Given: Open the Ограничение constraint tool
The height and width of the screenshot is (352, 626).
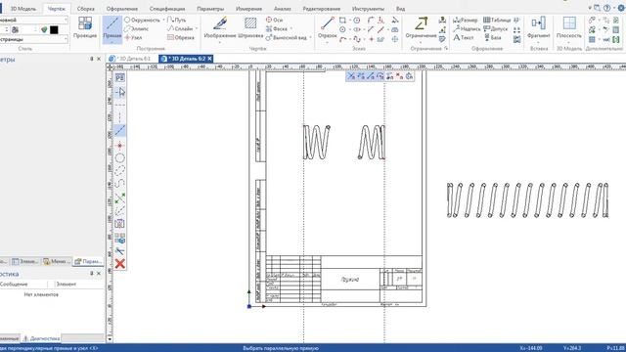Looking at the screenshot, I should 421,27.
